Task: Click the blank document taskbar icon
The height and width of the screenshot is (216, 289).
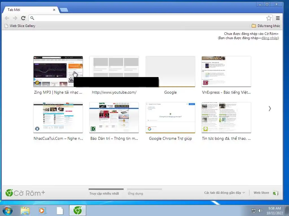Action: click(x=60, y=211)
